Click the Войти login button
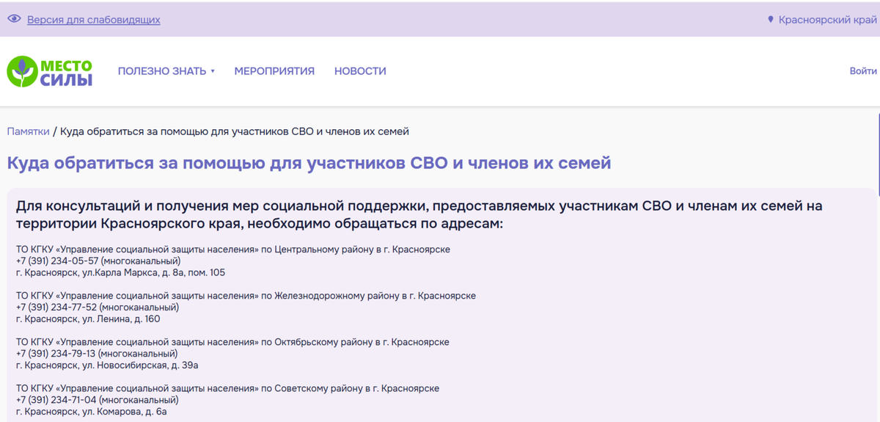The width and height of the screenshot is (880, 422). pos(863,71)
